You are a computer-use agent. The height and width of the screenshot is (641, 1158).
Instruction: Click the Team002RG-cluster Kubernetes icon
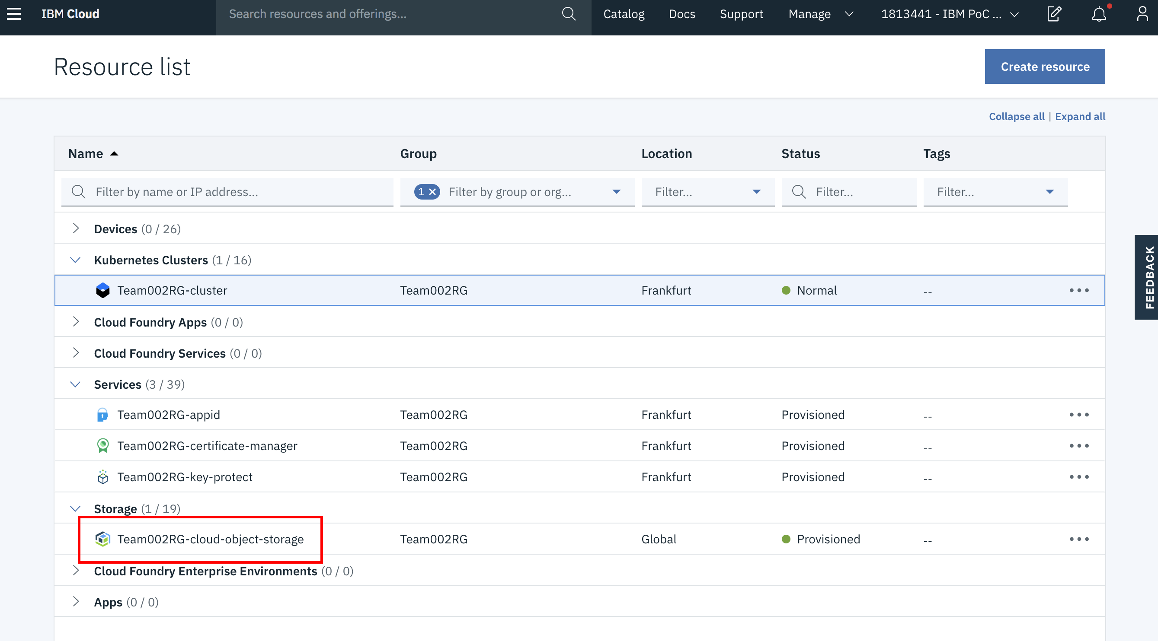tap(103, 290)
